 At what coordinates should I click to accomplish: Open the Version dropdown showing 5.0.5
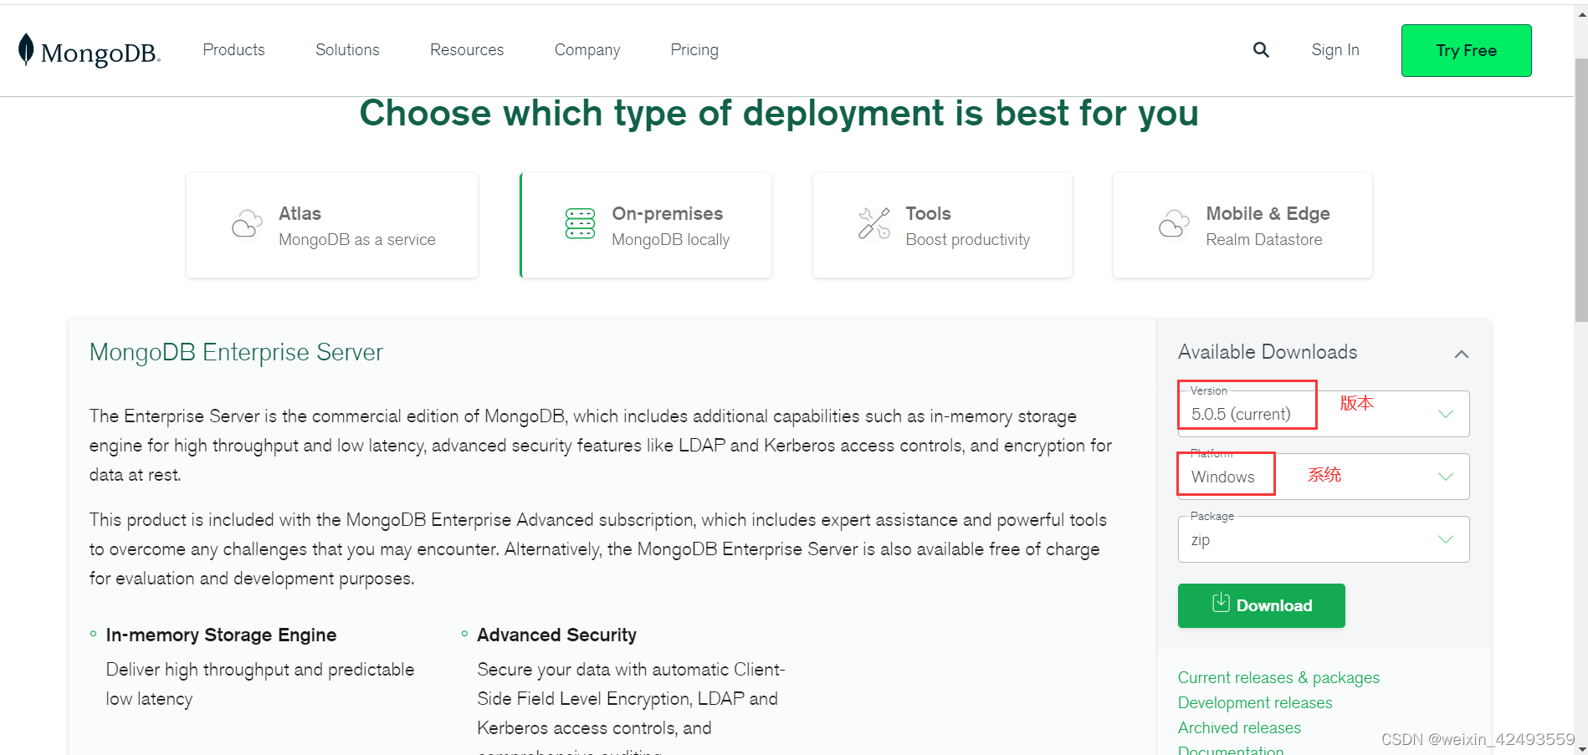1322,413
